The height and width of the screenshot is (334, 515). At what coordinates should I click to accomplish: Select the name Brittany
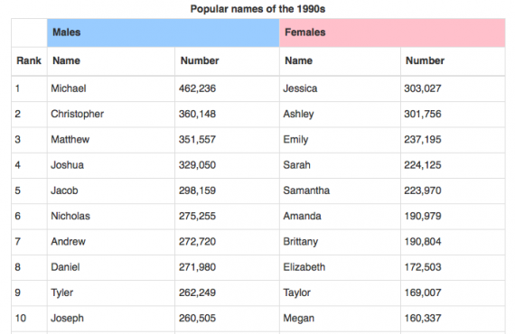(301, 242)
